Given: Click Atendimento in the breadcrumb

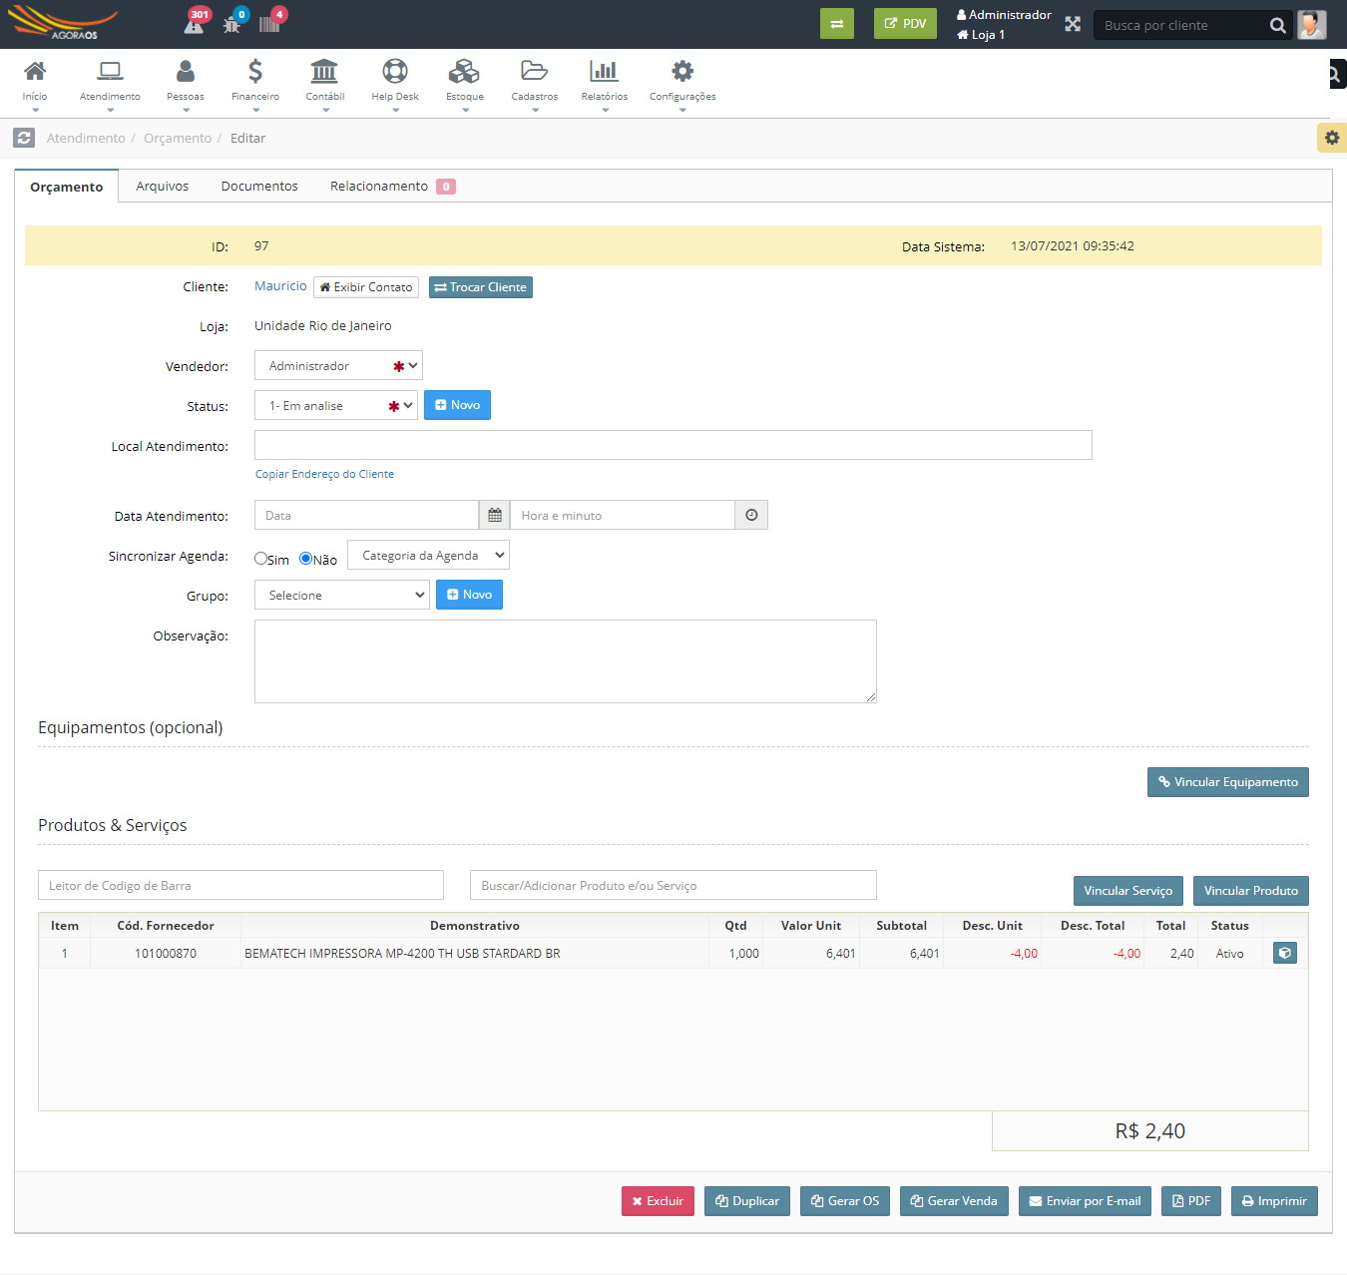Looking at the screenshot, I should click(x=86, y=139).
